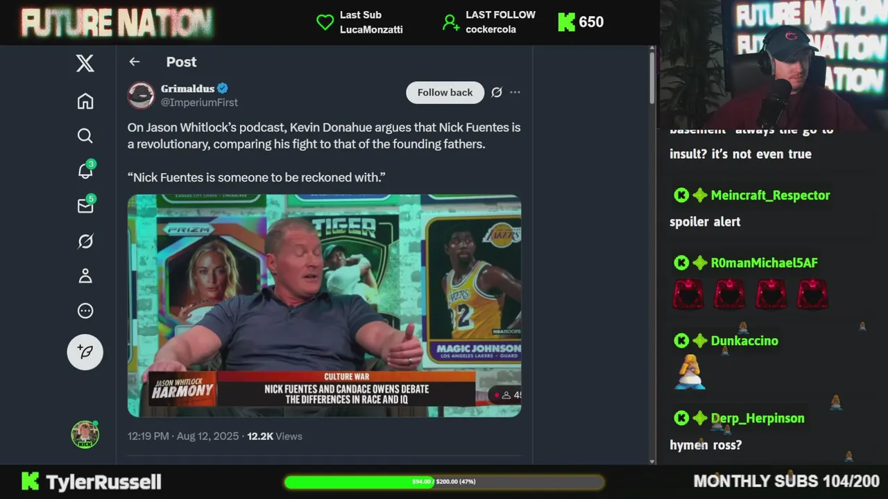
Task: Click the "hymen ross?" chat message
Action: coord(706,446)
